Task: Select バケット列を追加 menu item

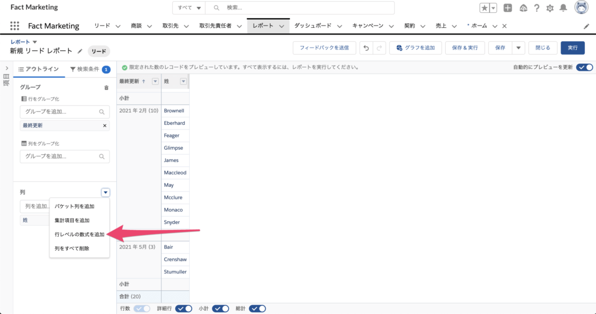Action: 79,206
